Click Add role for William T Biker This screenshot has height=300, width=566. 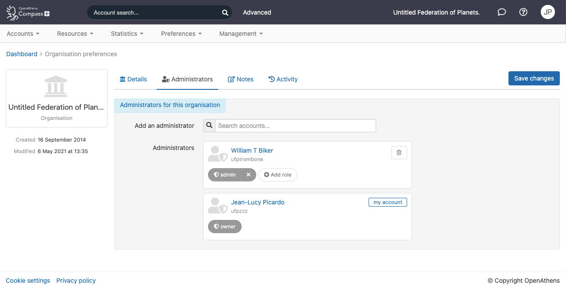[277, 174]
